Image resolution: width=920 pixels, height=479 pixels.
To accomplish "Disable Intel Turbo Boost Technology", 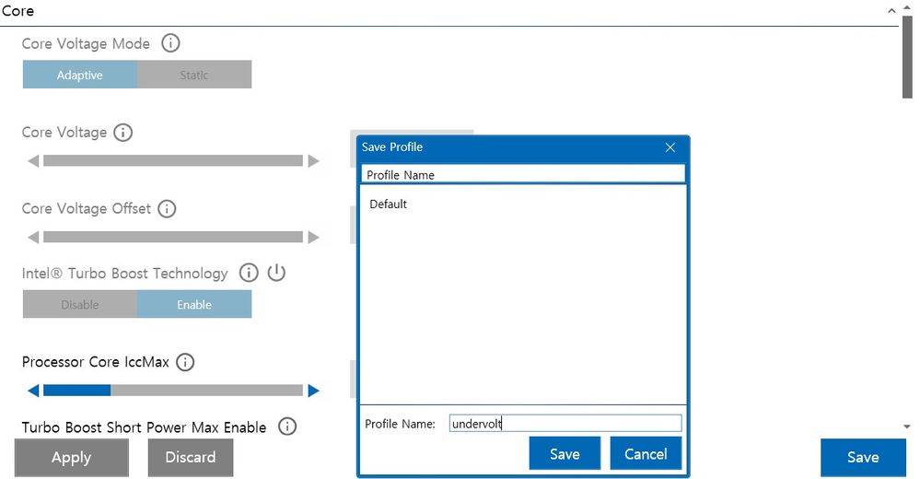I will tap(80, 304).
